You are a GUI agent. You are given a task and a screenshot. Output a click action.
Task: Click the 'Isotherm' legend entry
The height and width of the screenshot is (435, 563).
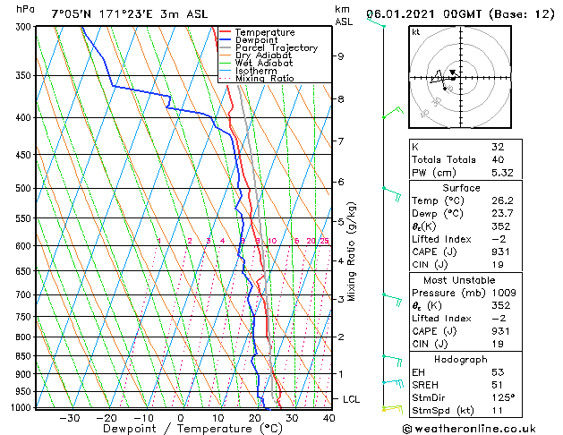coord(256,71)
